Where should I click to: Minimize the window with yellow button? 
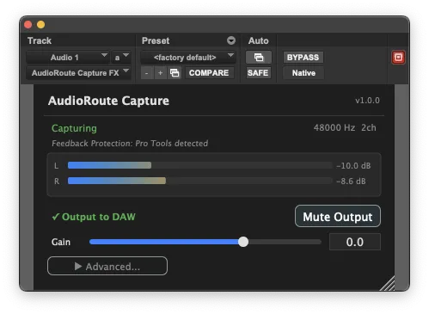tap(41, 25)
